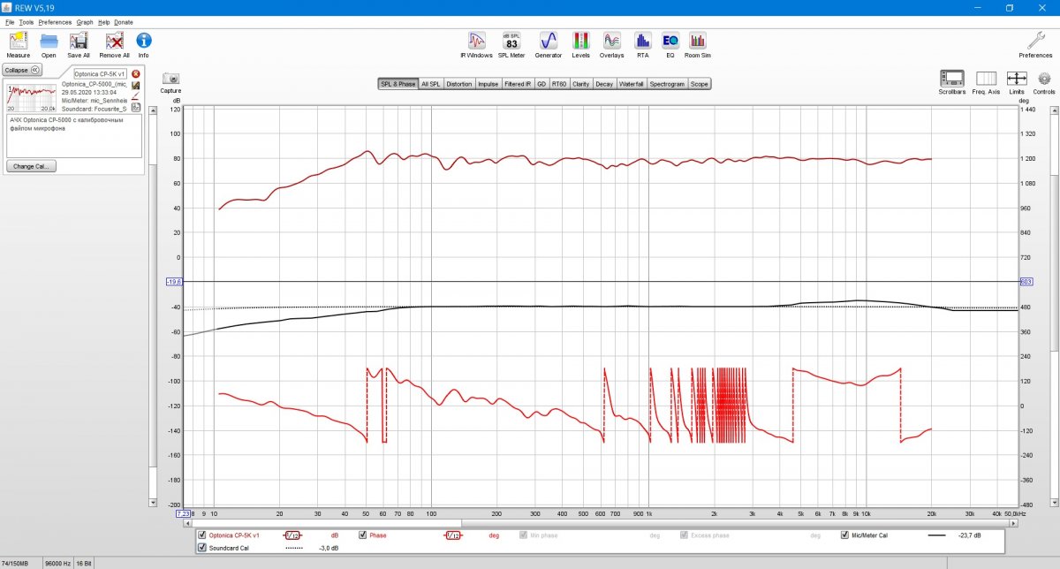Toggle Optonica CP-5K v1 trace visibility
The width and height of the screenshot is (1060, 569).
(202, 535)
